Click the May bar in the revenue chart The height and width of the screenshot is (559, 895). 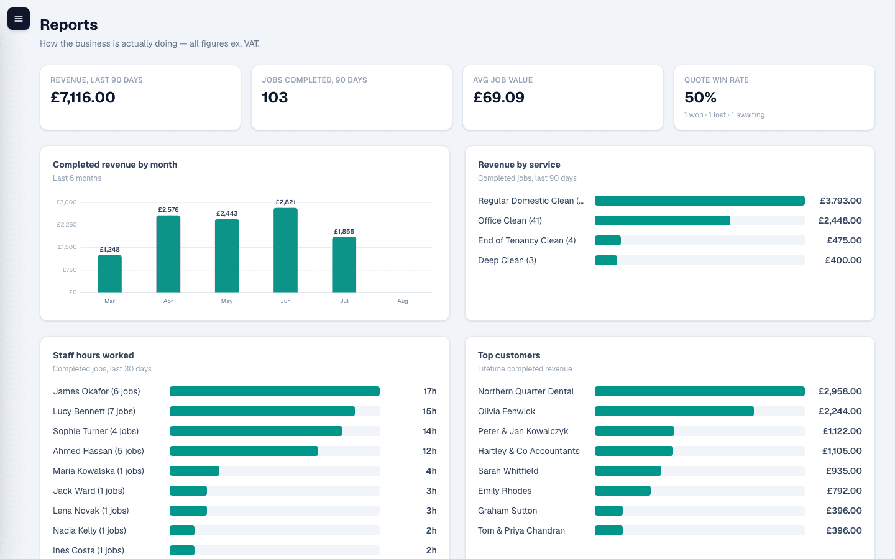(x=227, y=255)
